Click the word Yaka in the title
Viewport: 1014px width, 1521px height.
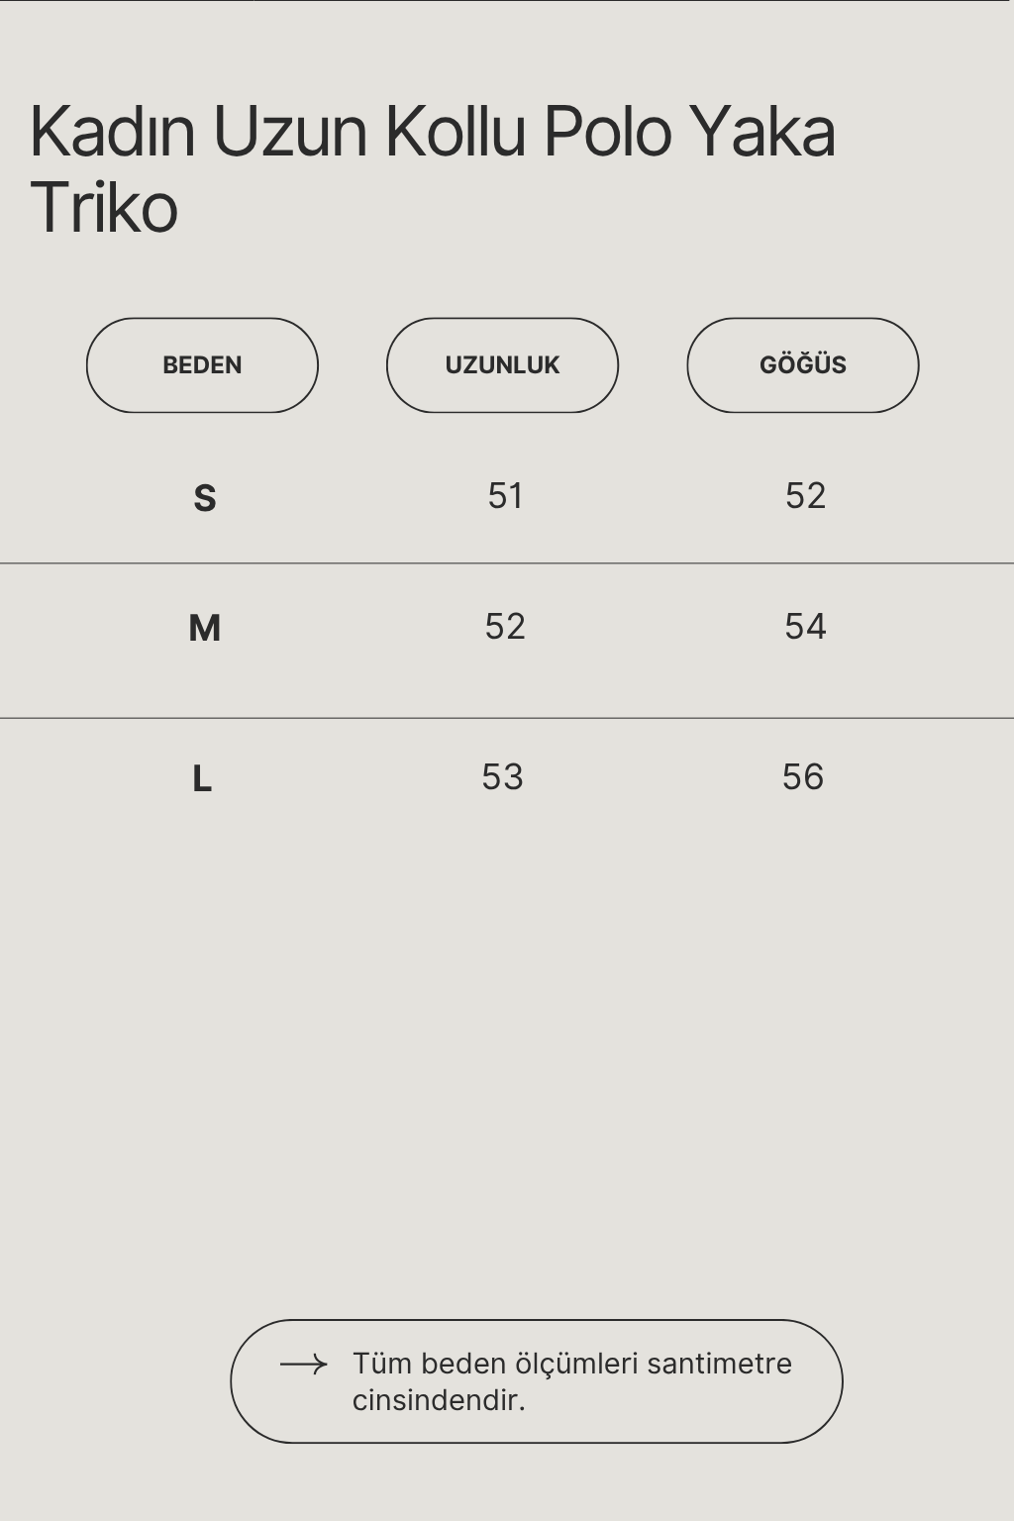(762, 131)
